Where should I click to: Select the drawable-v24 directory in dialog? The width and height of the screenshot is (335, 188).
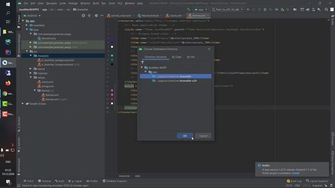coord(176,81)
